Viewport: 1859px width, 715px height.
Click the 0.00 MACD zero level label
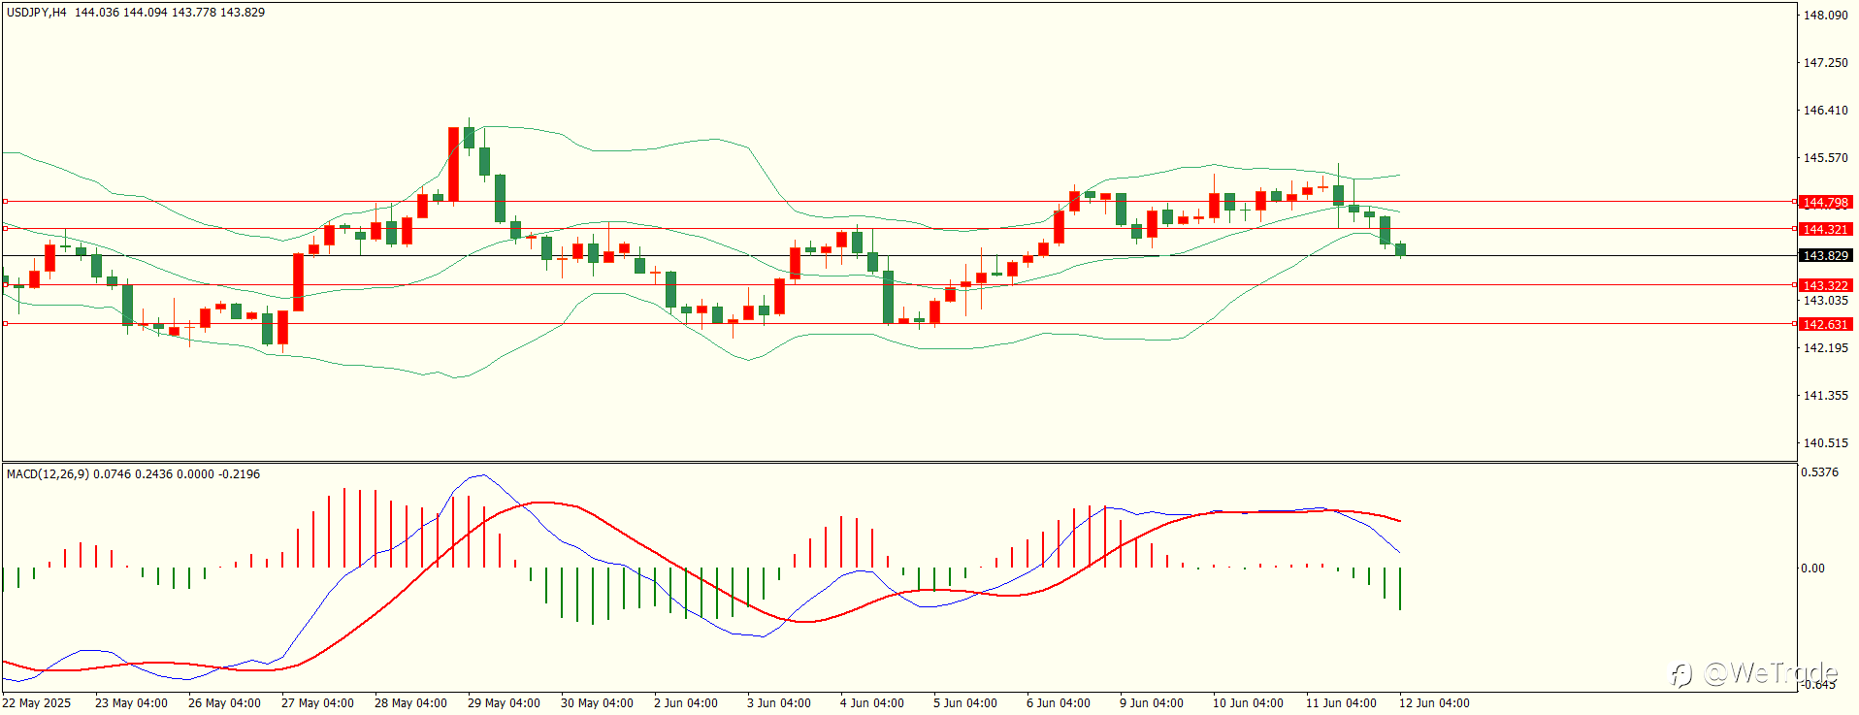(1812, 569)
